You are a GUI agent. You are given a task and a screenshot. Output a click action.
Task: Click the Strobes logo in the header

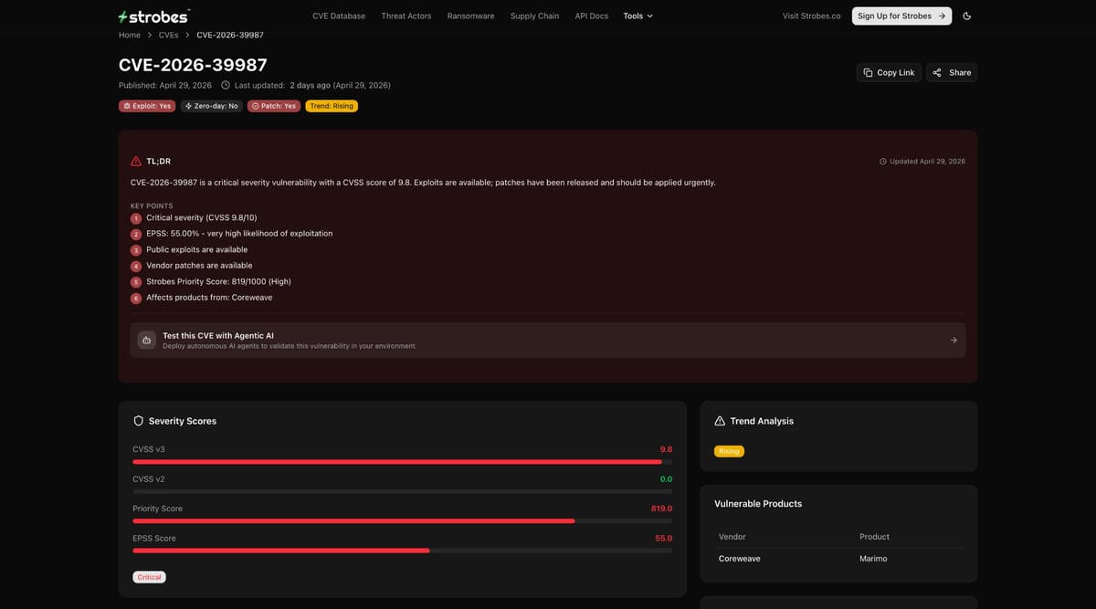(x=153, y=16)
